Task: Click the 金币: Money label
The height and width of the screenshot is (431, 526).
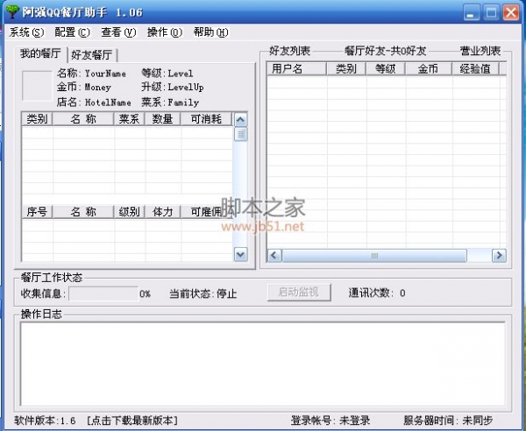Action: coord(84,87)
